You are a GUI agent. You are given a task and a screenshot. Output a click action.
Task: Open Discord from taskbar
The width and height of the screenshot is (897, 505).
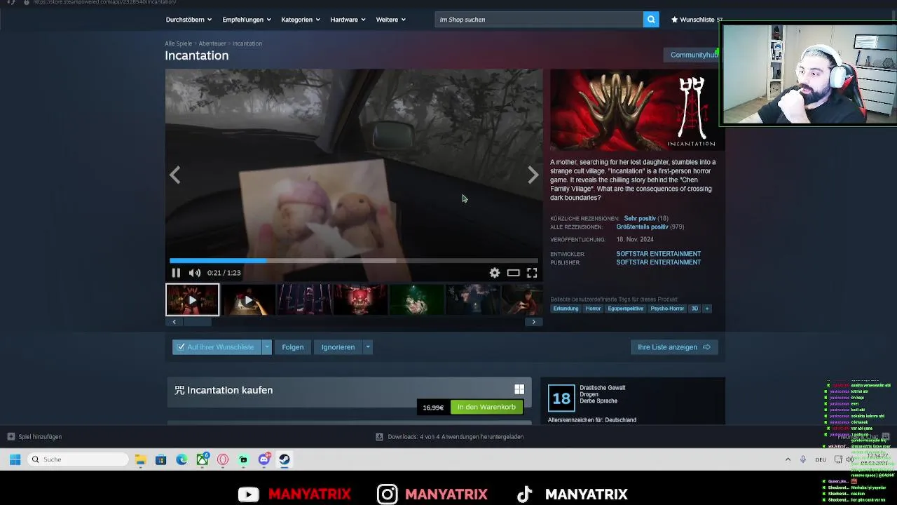tap(264, 459)
